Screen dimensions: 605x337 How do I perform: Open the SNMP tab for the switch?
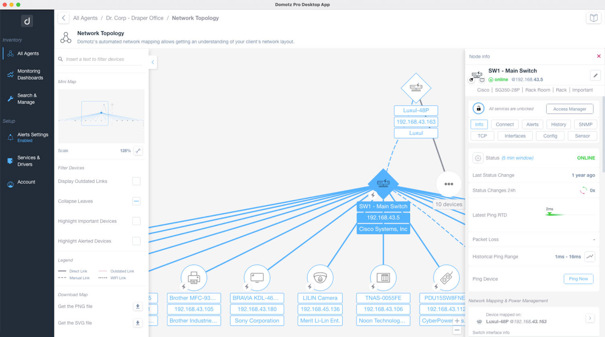click(x=585, y=124)
